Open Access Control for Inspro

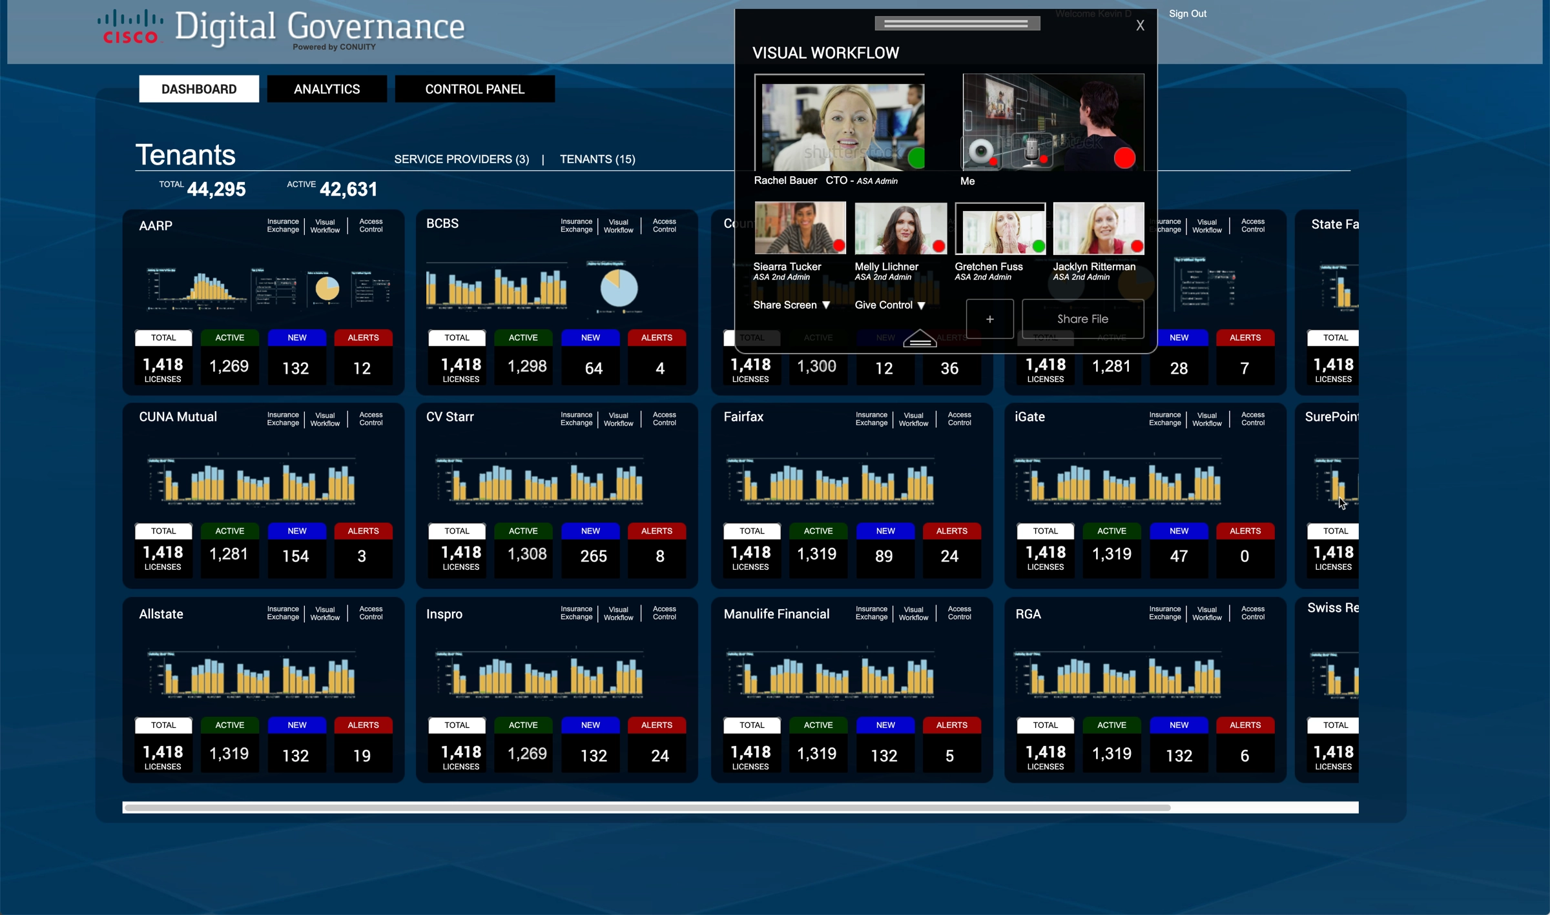pos(664,613)
